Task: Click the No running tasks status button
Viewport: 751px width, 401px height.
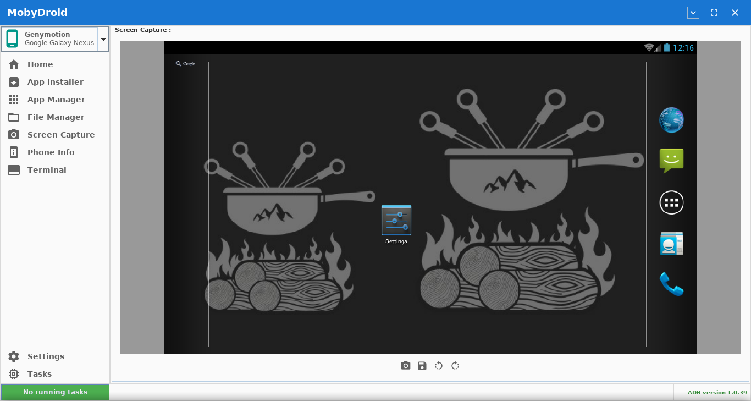Action: pos(55,392)
